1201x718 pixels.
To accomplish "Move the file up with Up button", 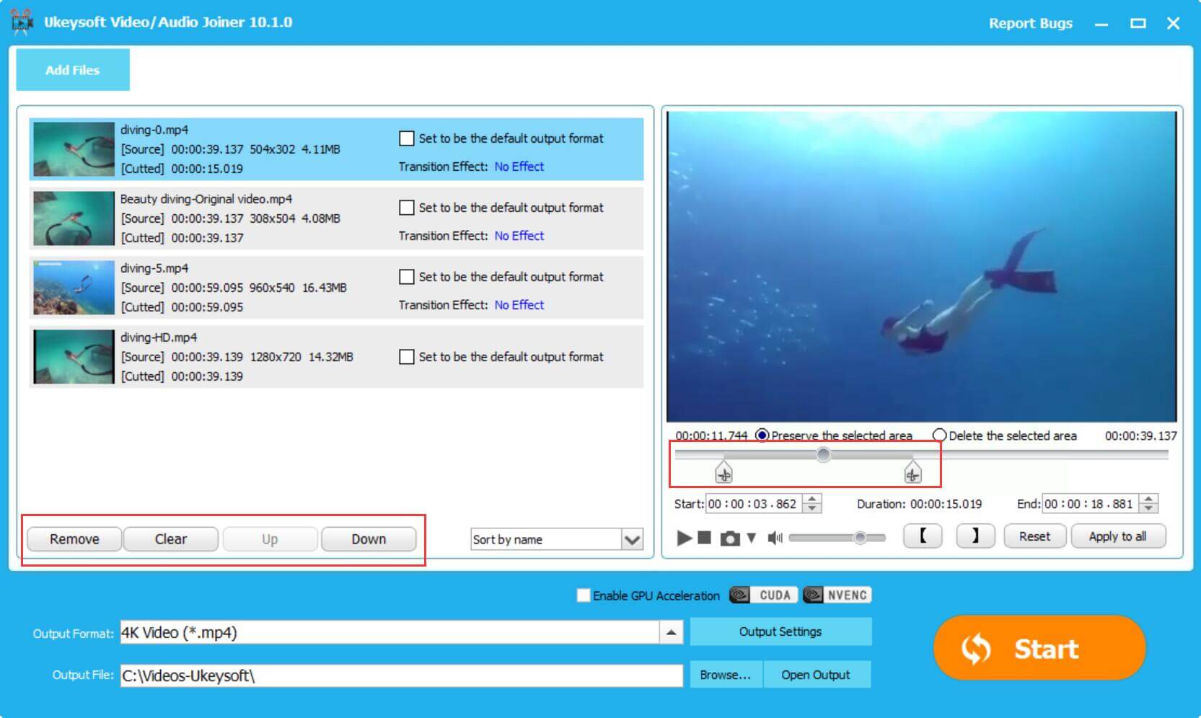I will point(270,539).
